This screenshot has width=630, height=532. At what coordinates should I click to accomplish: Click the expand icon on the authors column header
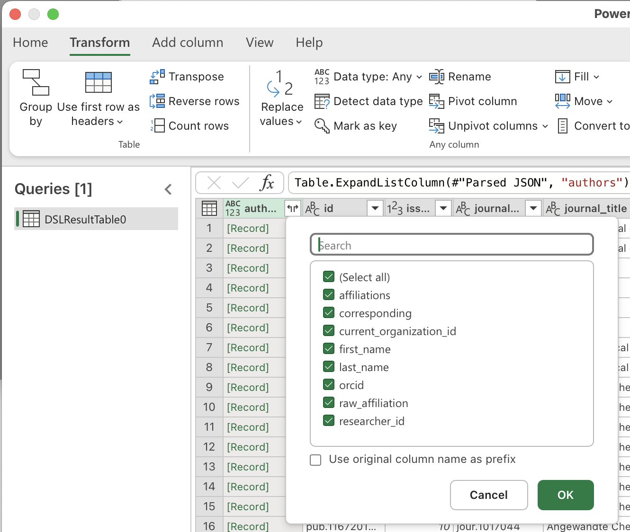[293, 208]
